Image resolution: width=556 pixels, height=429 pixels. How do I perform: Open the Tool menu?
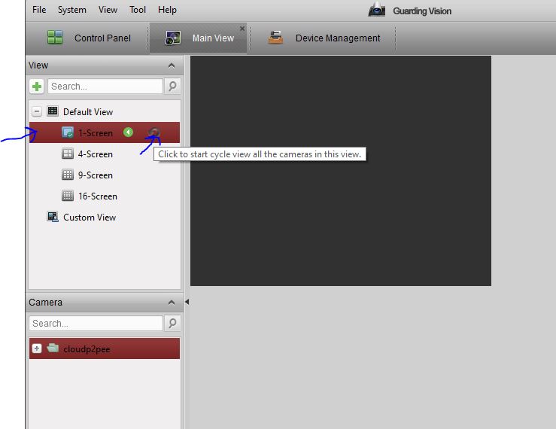(x=138, y=10)
